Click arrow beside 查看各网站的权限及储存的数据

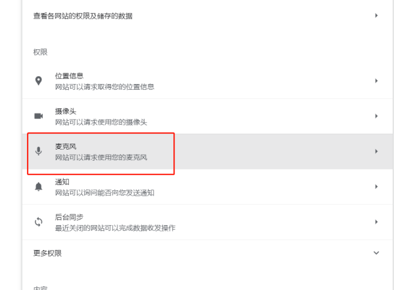click(x=376, y=15)
